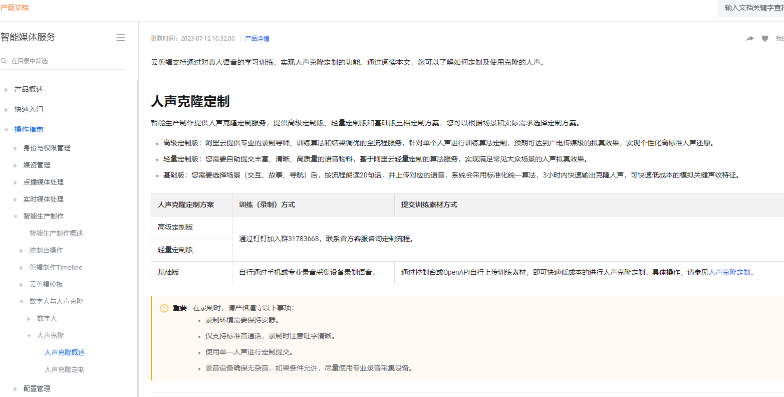784x397 pixels.
Task: Collapse the 操作指南 arrow
Action: tap(7, 130)
